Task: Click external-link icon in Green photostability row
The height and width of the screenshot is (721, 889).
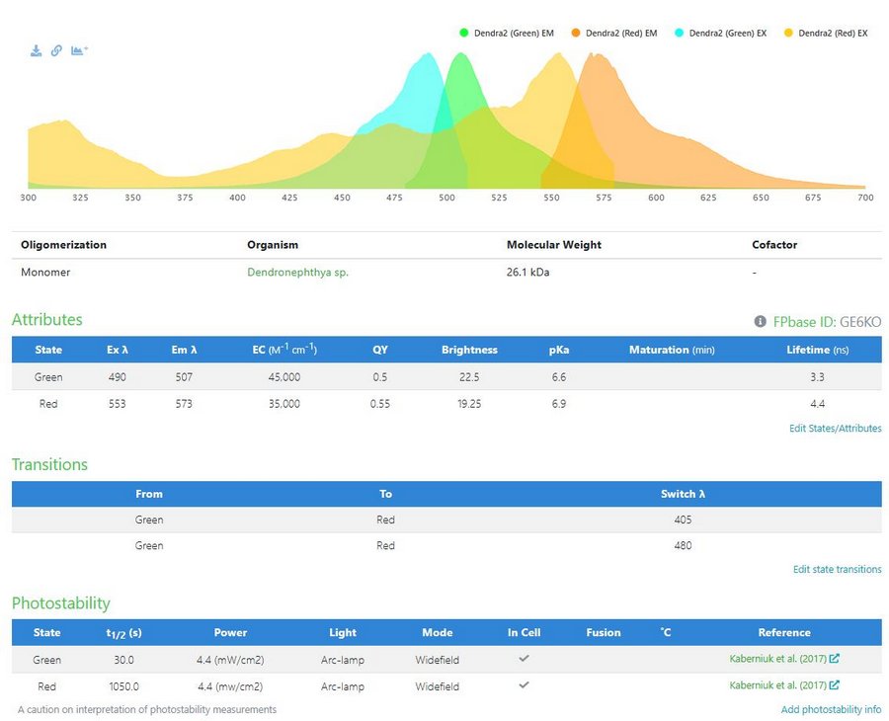Action: (835, 660)
